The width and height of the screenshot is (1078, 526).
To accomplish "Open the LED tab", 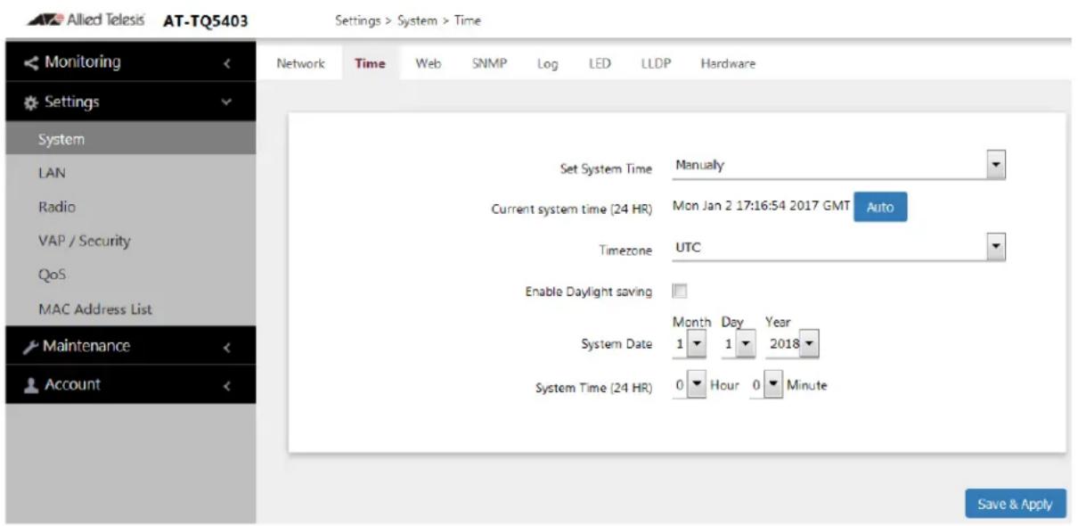I will 600,63.
